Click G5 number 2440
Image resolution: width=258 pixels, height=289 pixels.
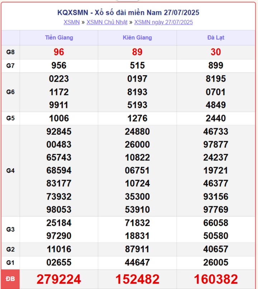tap(216, 118)
